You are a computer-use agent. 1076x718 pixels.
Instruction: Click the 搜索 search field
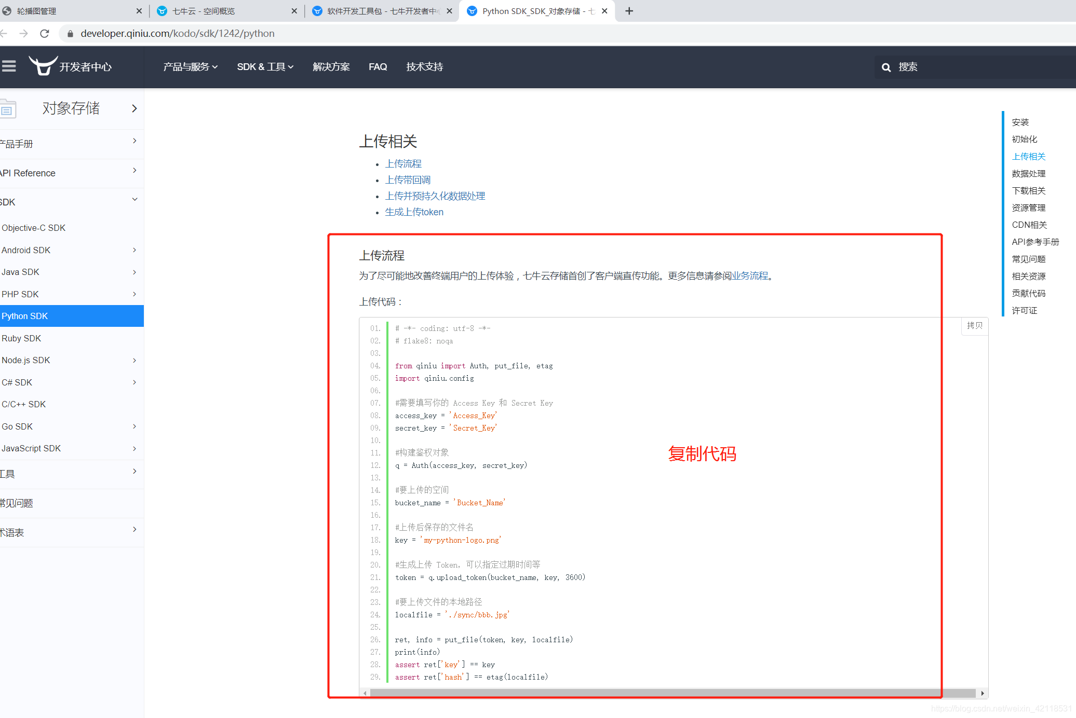coord(975,67)
